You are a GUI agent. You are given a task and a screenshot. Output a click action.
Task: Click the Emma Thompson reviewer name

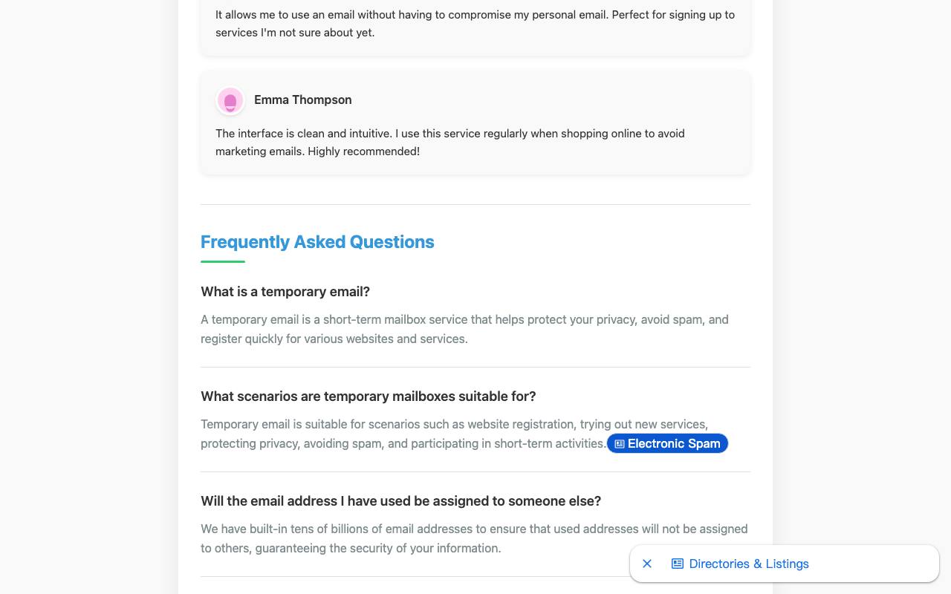303,99
